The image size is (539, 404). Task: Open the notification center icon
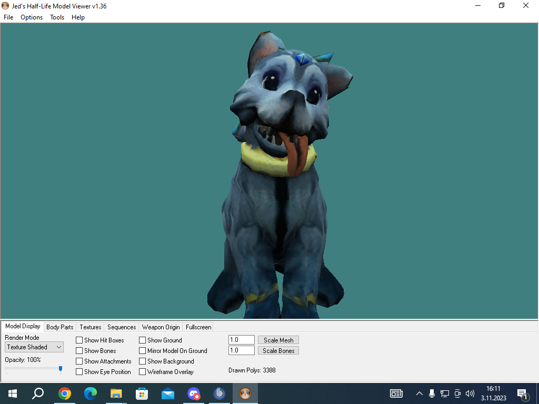523,394
